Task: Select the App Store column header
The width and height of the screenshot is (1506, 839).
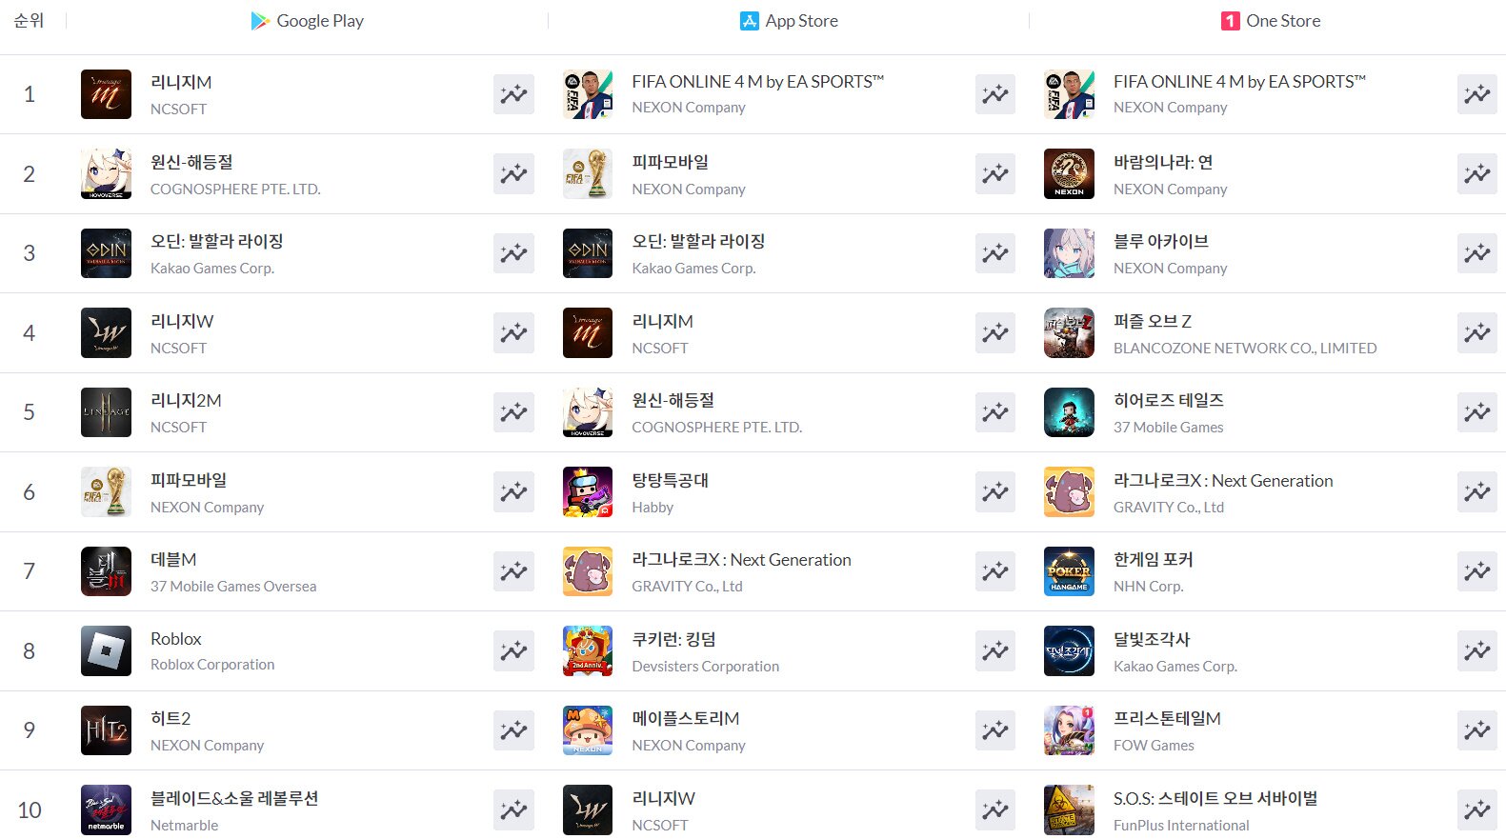Action: pyautogui.click(x=789, y=21)
